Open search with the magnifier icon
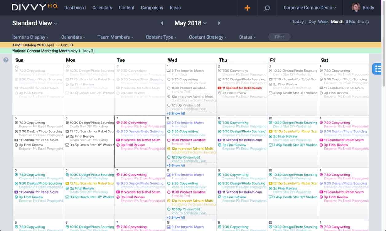 (267, 8)
